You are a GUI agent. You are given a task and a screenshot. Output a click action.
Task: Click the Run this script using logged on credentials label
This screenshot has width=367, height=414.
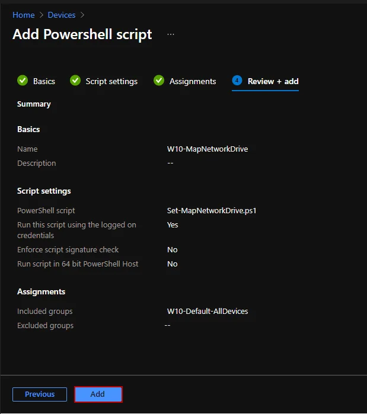click(x=76, y=230)
